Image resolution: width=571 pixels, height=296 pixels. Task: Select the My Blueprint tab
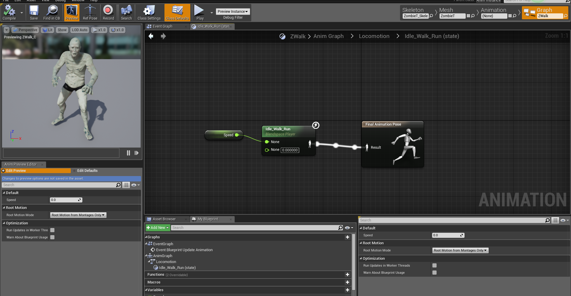click(x=212, y=219)
